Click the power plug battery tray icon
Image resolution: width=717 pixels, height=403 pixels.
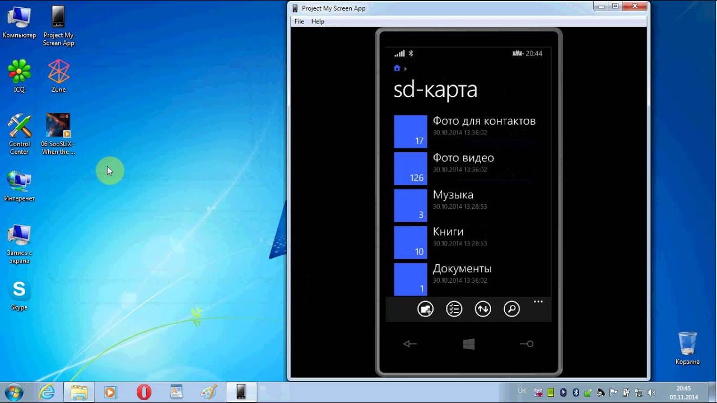[x=626, y=392]
